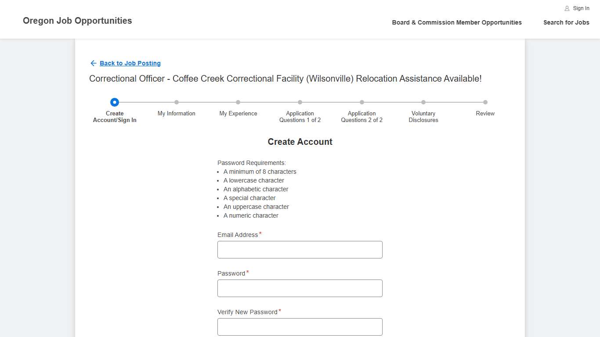The image size is (600, 337).
Task: Open Search for Jobs
Action: pyautogui.click(x=566, y=22)
